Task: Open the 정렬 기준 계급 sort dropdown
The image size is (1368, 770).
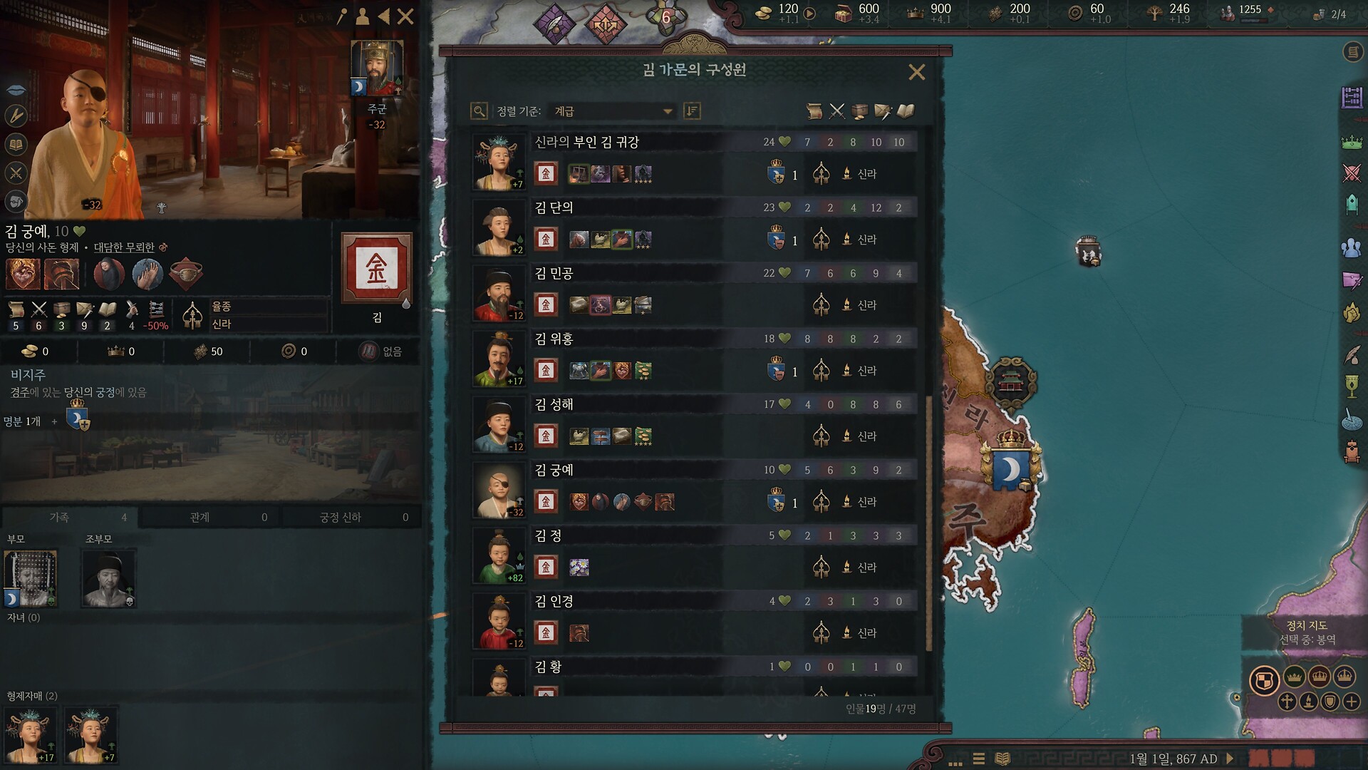Action: [x=613, y=111]
